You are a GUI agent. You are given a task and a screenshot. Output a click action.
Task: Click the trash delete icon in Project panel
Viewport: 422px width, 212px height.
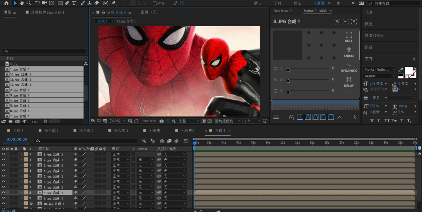point(45,121)
